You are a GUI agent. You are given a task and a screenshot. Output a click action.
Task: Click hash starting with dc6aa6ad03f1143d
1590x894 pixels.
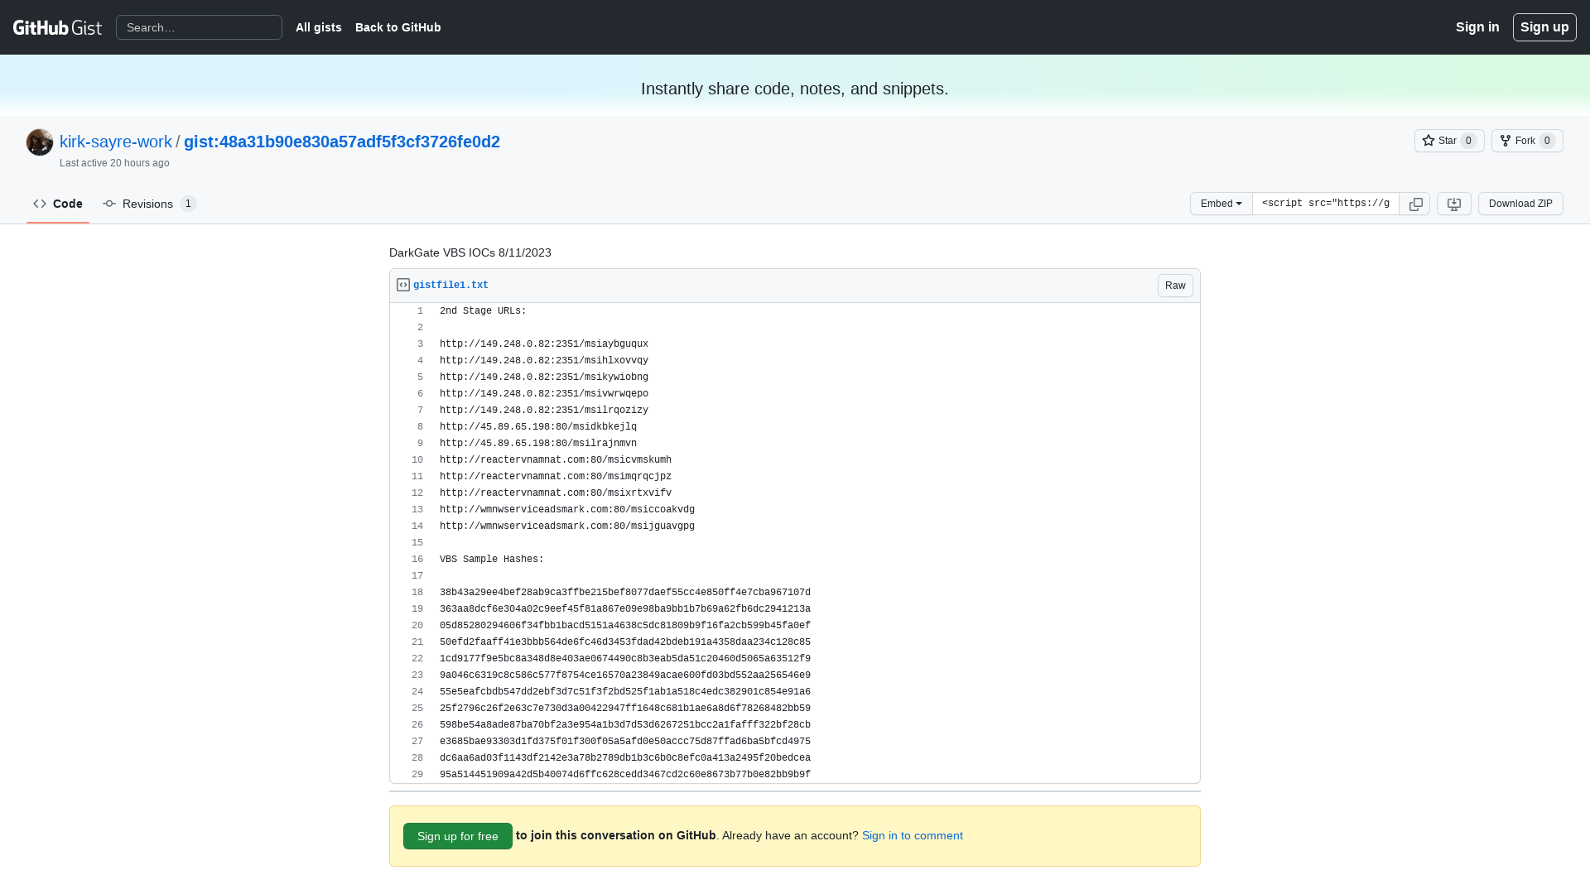point(625,758)
